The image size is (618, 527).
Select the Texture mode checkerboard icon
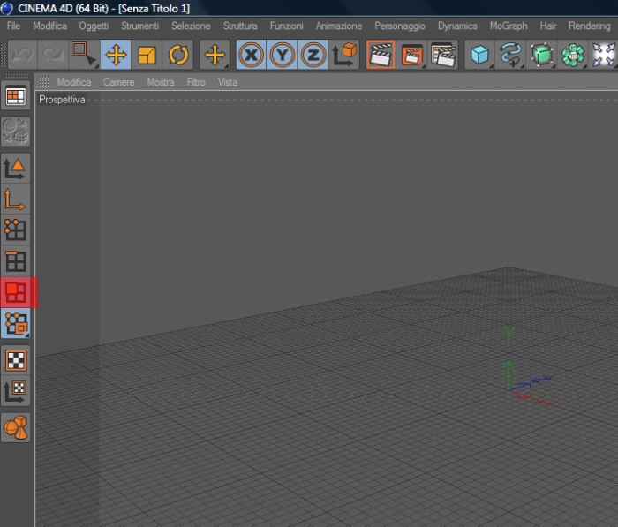pos(16,360)
